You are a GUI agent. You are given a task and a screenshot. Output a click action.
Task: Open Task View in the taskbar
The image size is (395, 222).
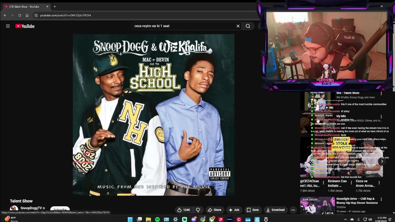139,220
